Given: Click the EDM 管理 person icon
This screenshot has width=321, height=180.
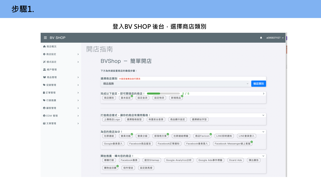Looking at the screenshot, I should pos(44,116).
